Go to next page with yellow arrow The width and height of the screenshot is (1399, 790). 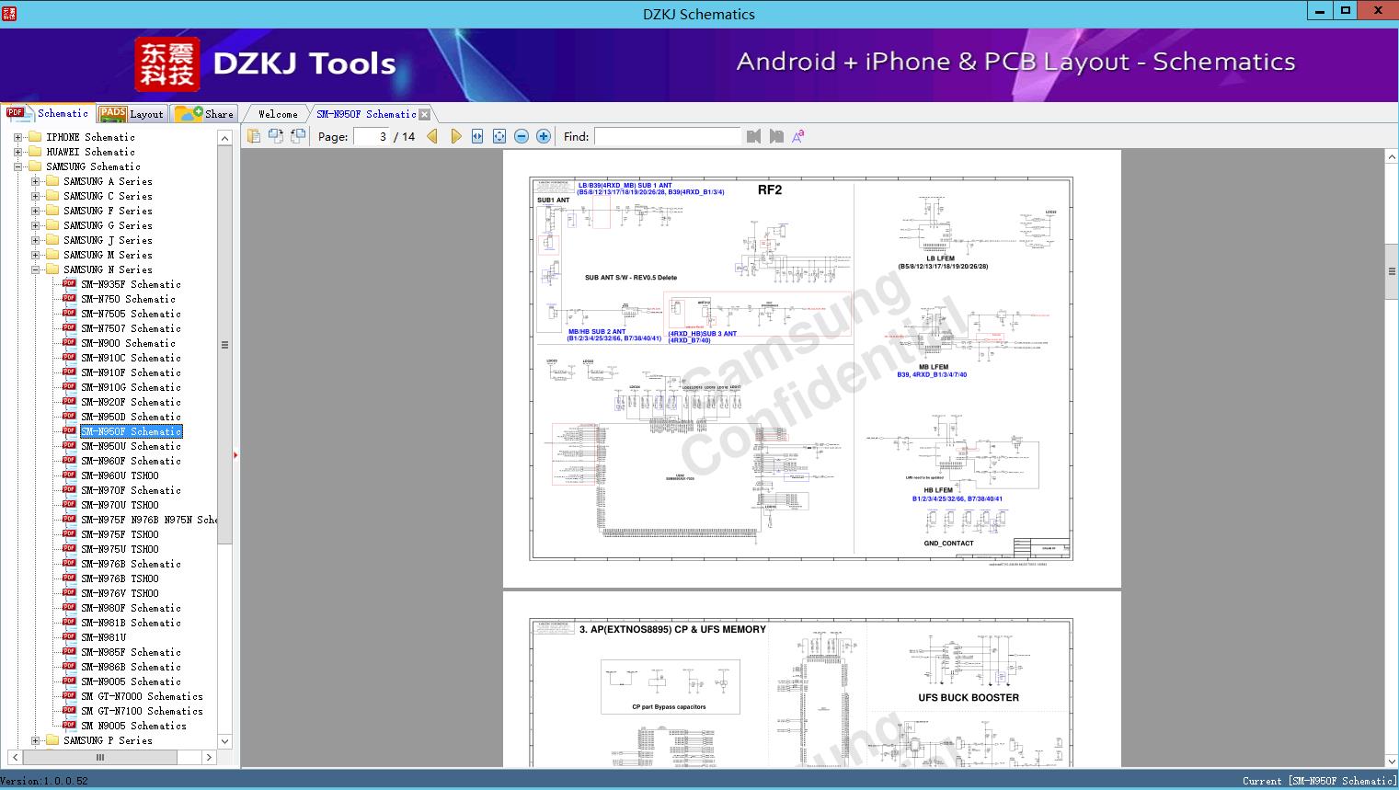456,135
